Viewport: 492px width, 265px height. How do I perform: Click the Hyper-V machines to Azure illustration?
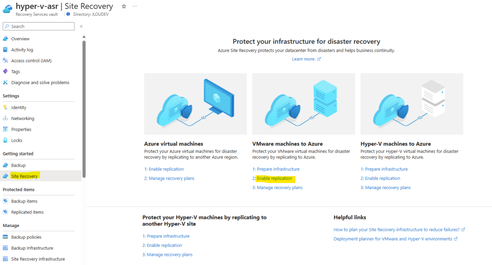point(412,104)
